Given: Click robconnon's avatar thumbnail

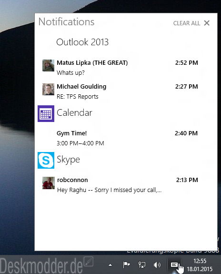Looking at the screenshot, I should coord(49,183).
